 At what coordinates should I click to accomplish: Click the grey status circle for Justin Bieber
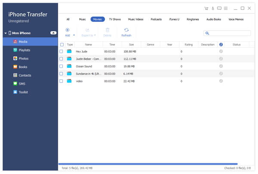pos(221,59)
